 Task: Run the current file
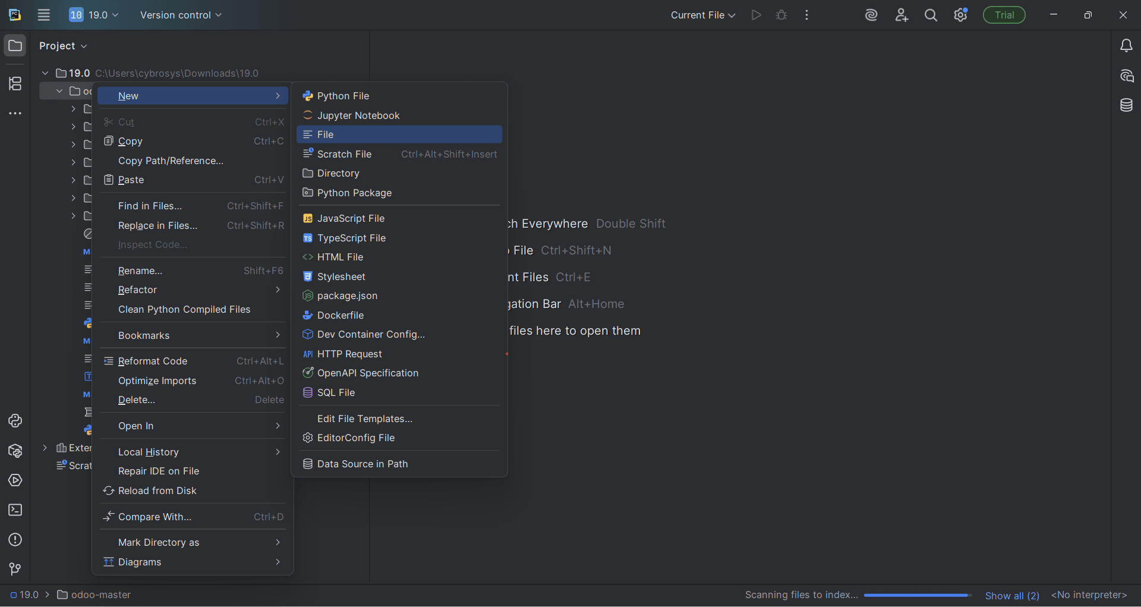pyautogui.click(x=756, y=15)
